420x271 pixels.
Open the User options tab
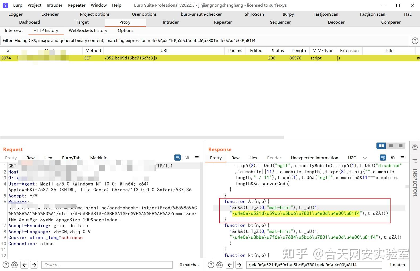(144, 14)
